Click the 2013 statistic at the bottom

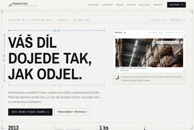[x=13, y=128]
